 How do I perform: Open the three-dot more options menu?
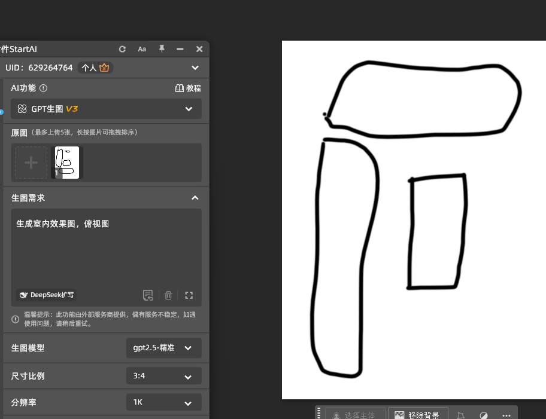pos(506,415)
